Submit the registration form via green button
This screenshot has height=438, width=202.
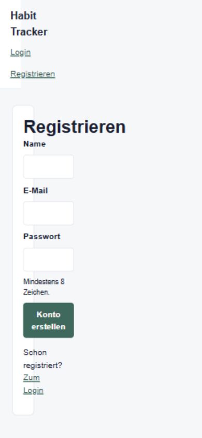click(x=49, y=320)
